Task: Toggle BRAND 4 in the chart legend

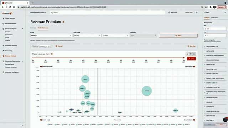Action: click(72, 125)
